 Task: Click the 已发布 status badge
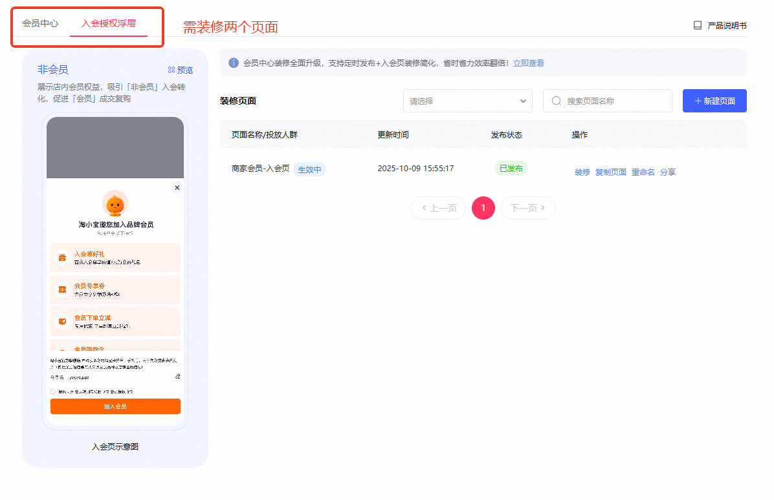pyautogui.click(x=511, y=169)
